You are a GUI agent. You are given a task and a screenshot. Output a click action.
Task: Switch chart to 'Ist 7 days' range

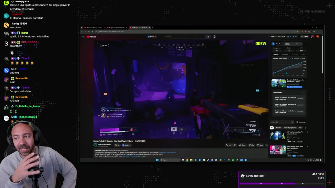285,55
